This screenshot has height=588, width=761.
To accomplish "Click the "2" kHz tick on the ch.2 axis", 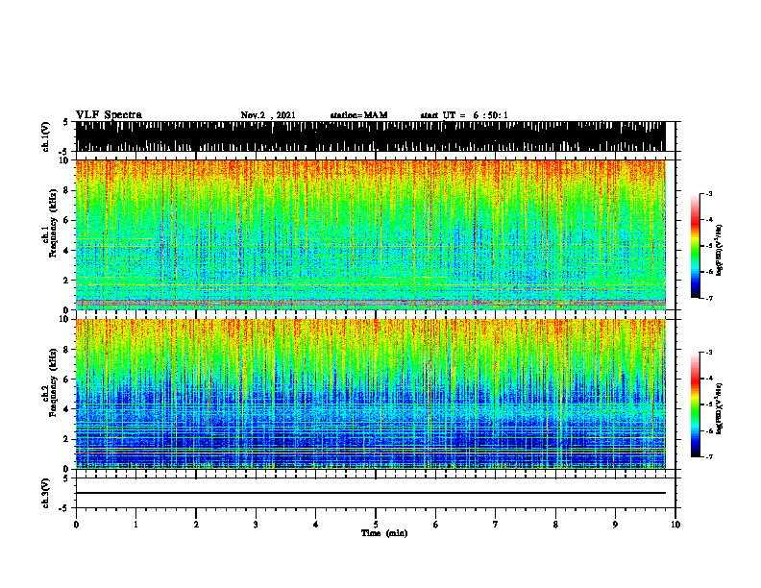I will pos(66,439).
